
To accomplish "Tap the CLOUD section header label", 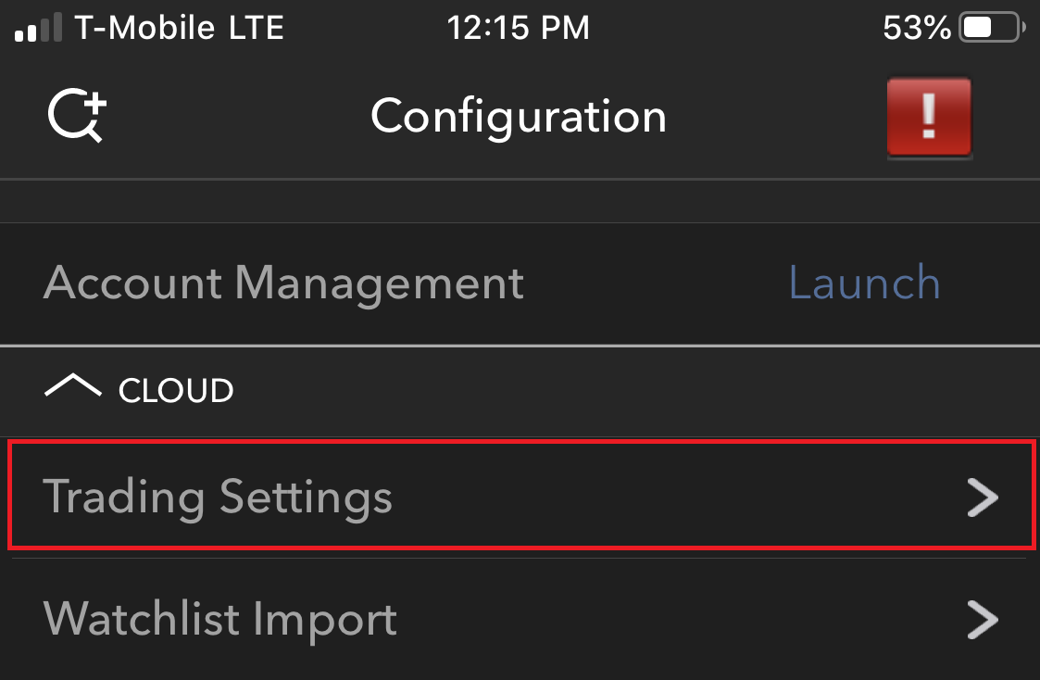I will [176, 390].
